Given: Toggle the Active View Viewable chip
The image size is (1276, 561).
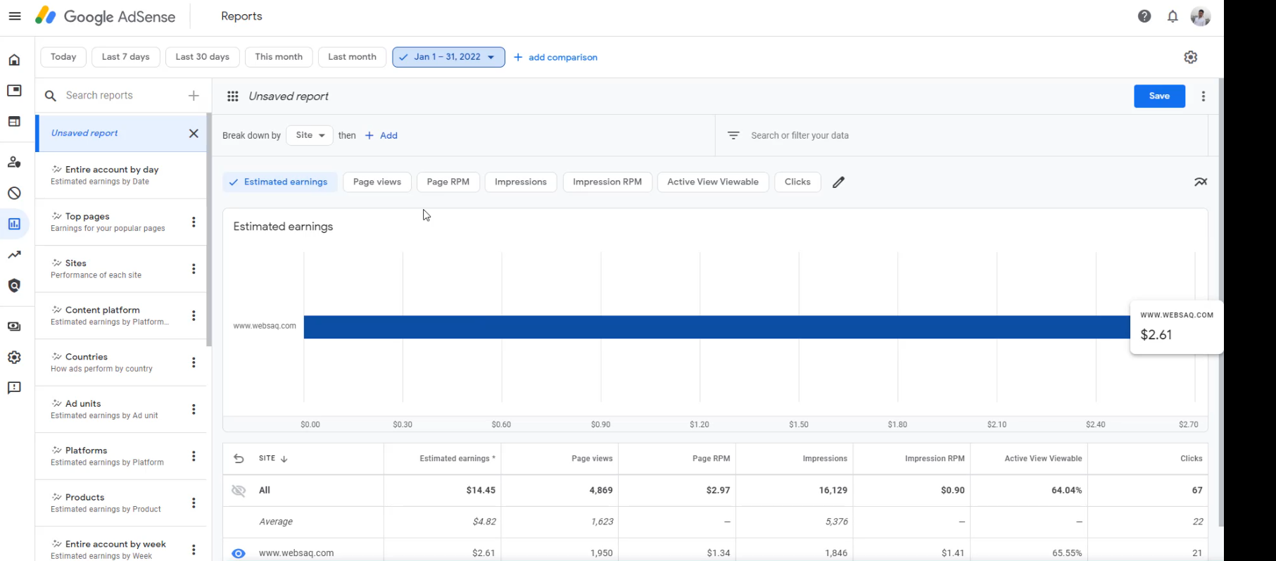Looking at the screenshot, I should pos(713,182).
